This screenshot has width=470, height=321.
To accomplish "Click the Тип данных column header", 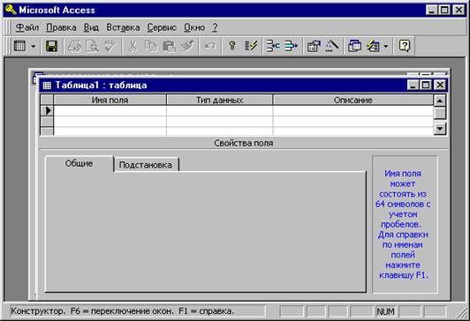I will point(219,100).
